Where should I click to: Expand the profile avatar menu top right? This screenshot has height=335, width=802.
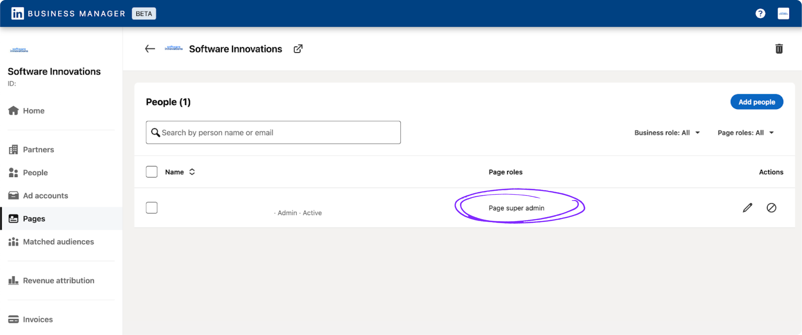pyautogui.click(x=783, y=13)
